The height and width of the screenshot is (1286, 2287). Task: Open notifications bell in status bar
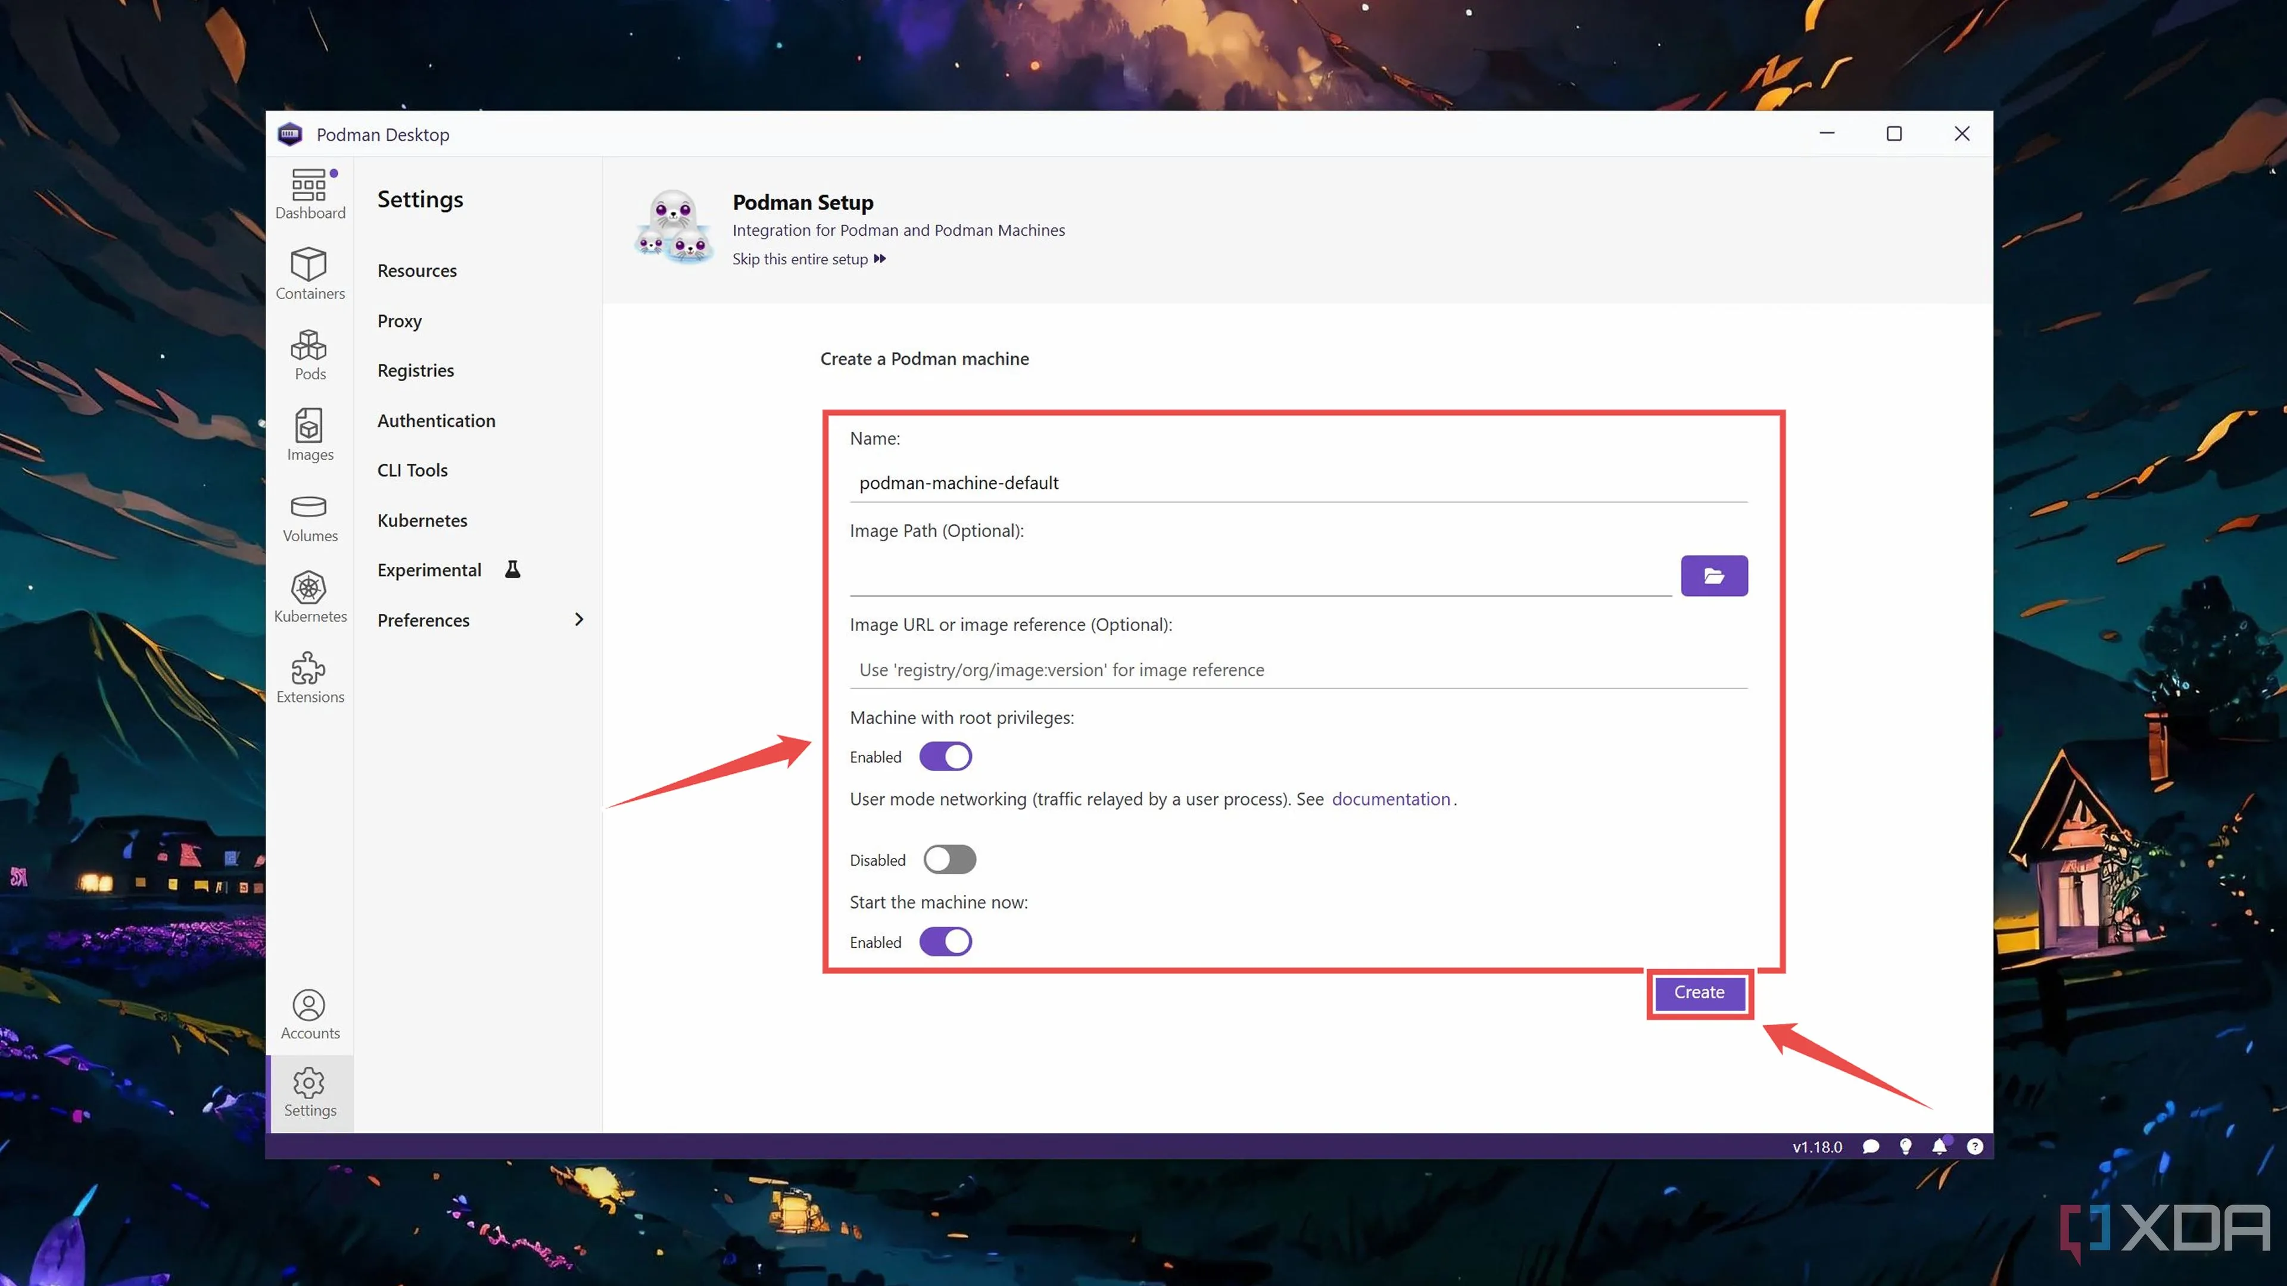tap(1940, 1147)
